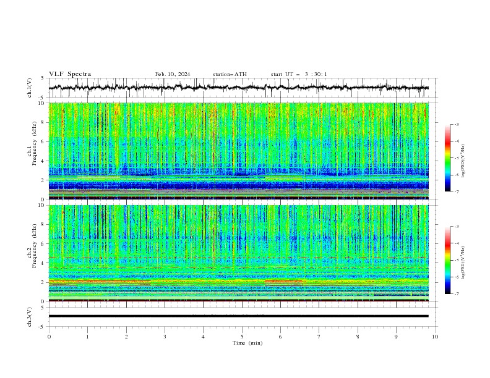Click the "9" tick on the time axis
This screenshot has width=490, height=378.
coord(396,337)
